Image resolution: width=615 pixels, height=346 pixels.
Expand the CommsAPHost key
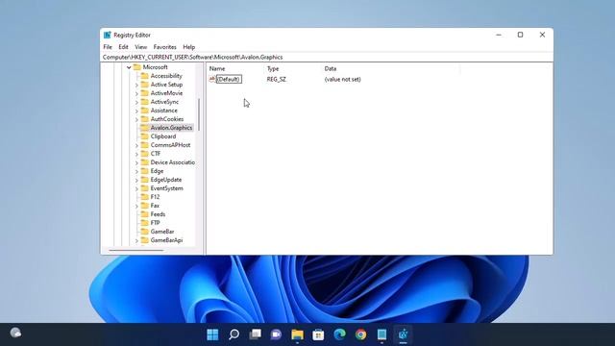pyautogui.click(x=136, y=145)
